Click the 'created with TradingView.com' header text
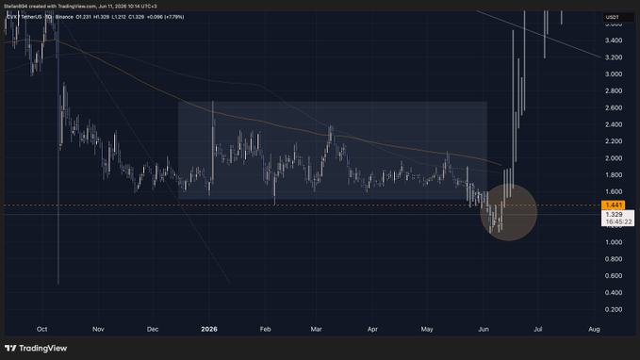 [x=62, y=6]
